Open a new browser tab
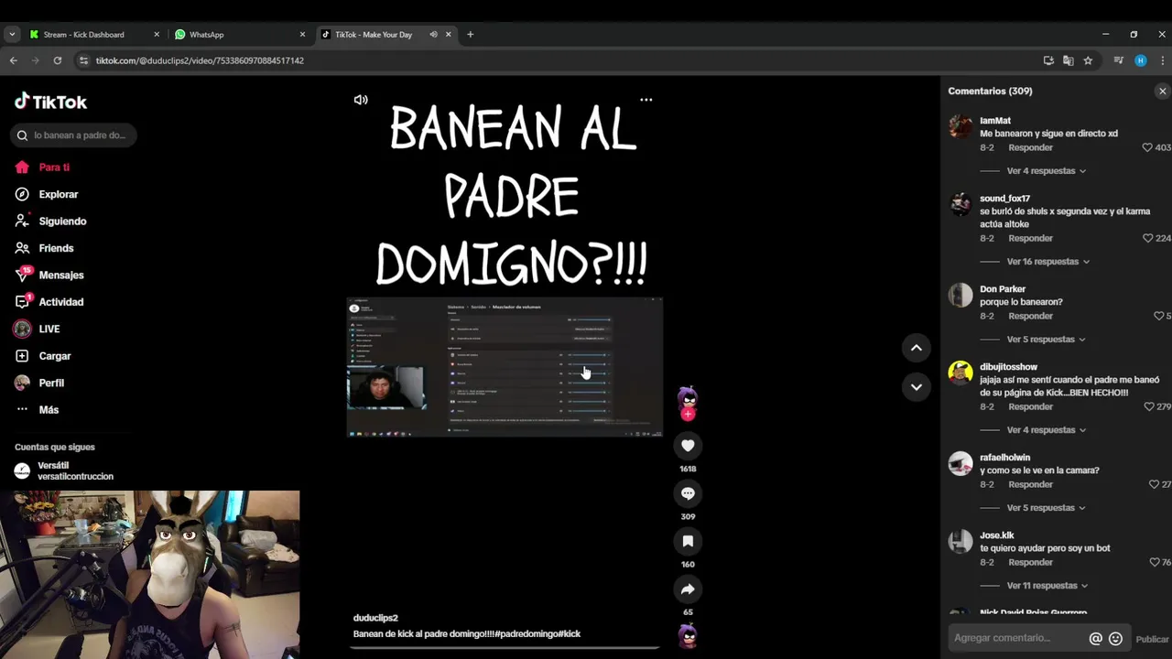1172x659 pixels. [x=471, y=35]
